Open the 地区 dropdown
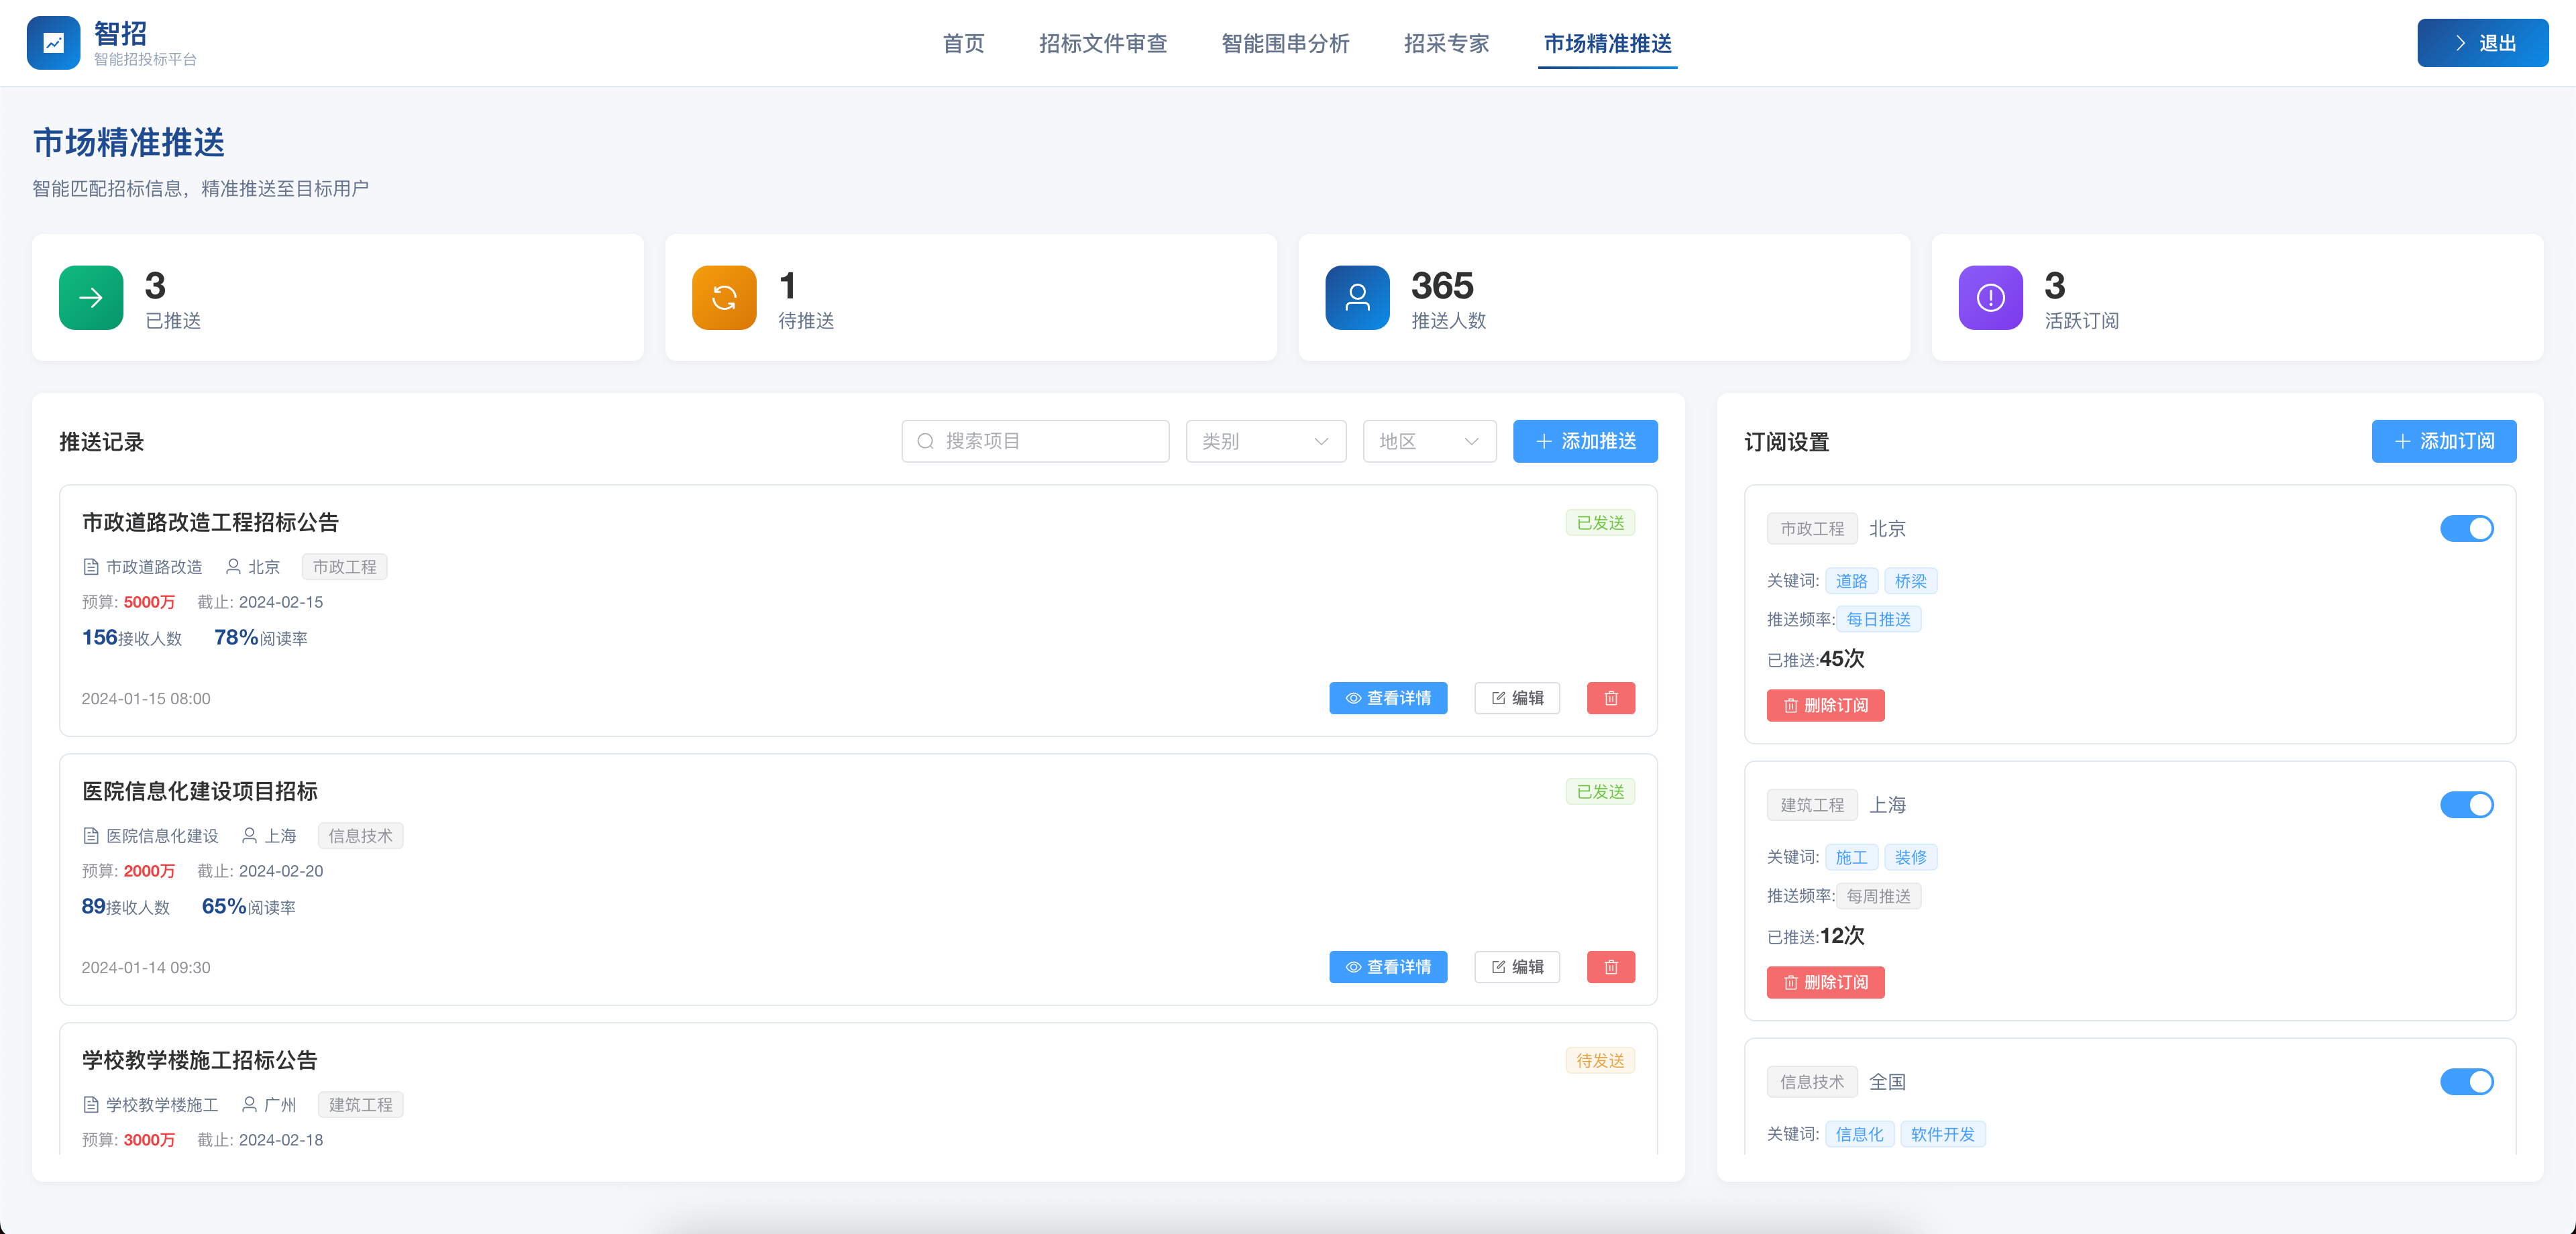The height and width of the screenshot is (1234, 2576). 1429,441
